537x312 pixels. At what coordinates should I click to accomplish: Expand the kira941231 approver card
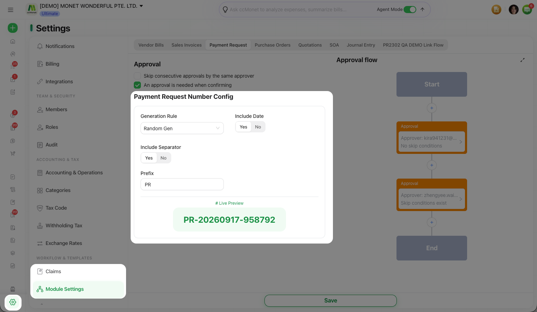point(431,142)
